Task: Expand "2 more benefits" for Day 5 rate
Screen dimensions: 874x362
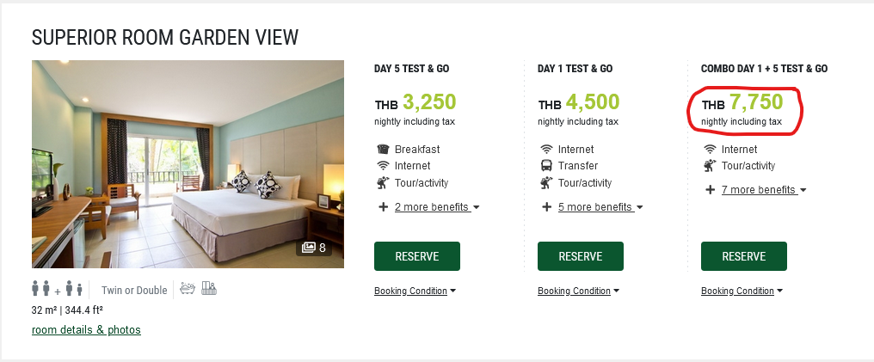Action: (x=435, y=207)
